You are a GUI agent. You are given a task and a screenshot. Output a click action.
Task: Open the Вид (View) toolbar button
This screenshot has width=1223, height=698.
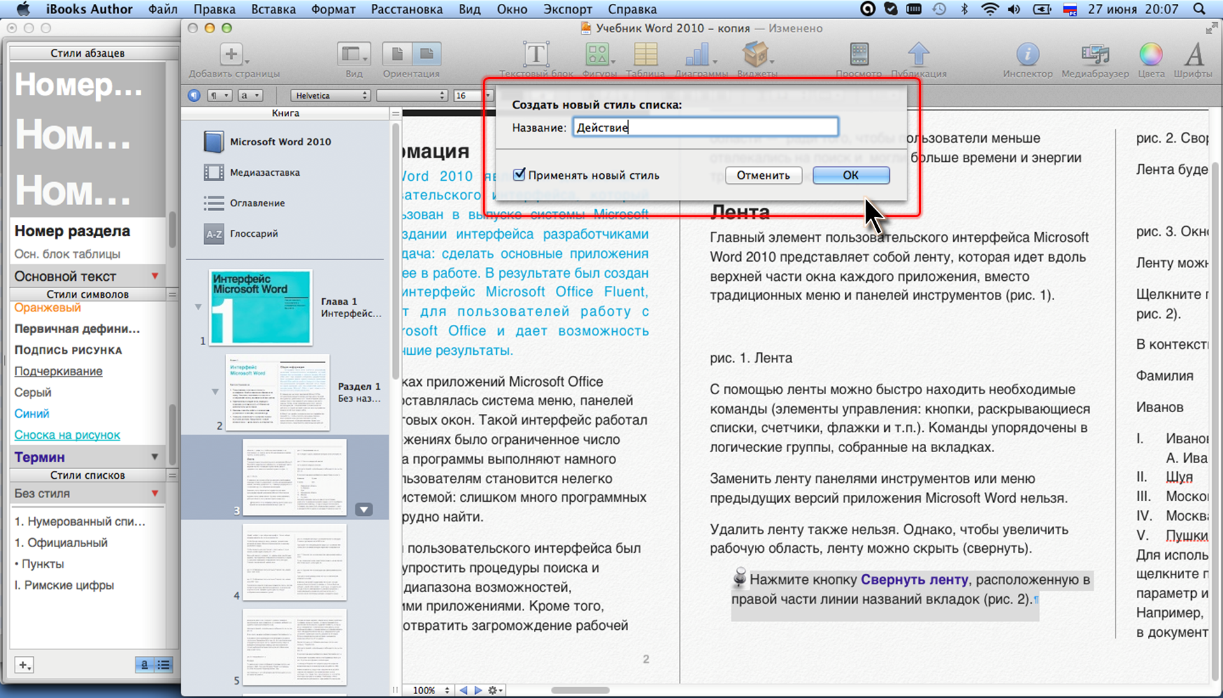point(354,54)
